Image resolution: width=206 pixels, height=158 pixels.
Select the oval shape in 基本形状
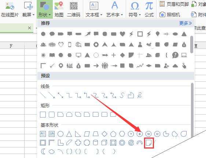coord(60,134)
